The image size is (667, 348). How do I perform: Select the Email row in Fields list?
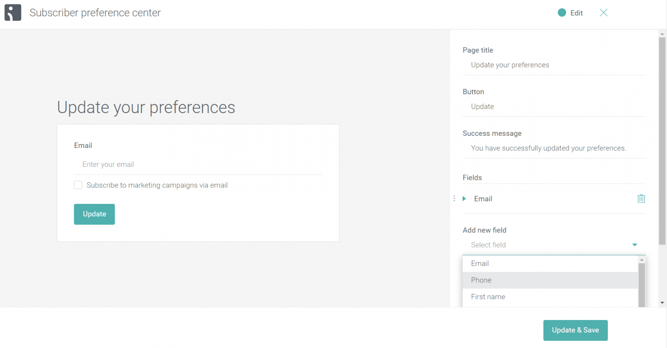point(554,199)
